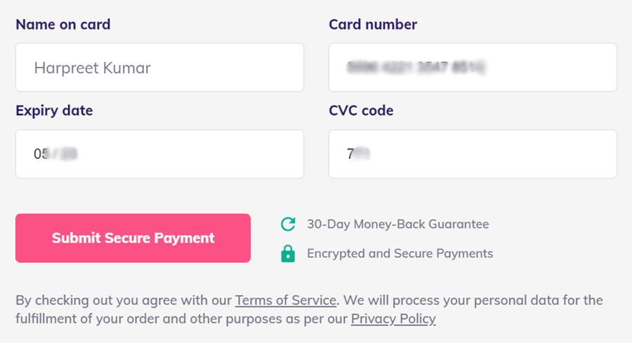632x343 pixels.
Task: Click the 'By checking out you agree' disclaimer text
Action: [x=124, y=300]
